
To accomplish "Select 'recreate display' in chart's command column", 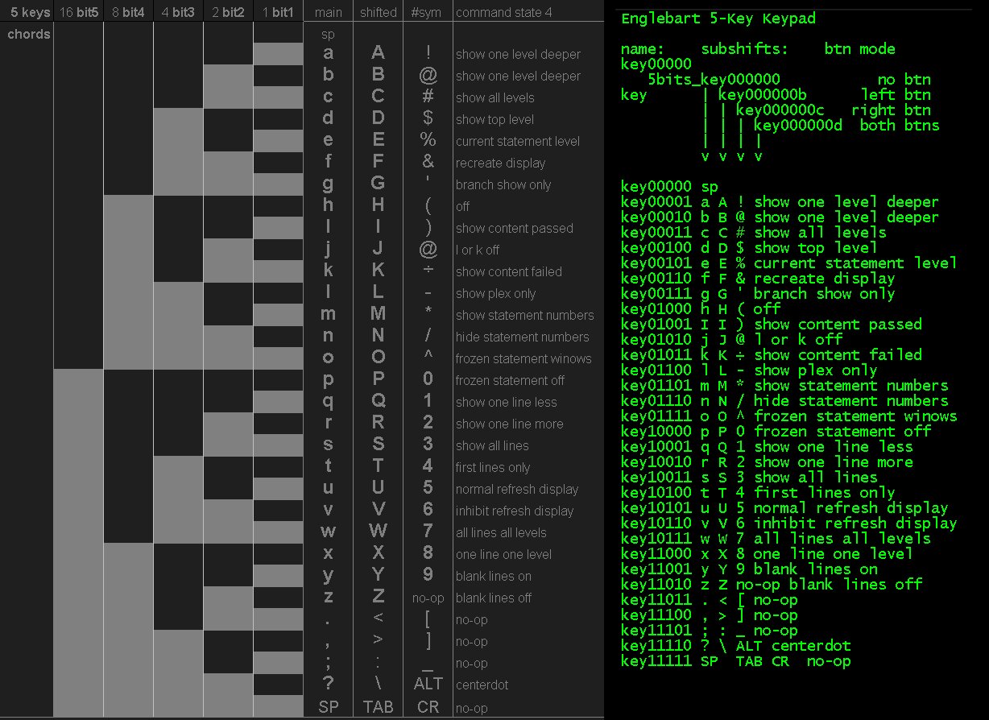I will click(500, 163).
